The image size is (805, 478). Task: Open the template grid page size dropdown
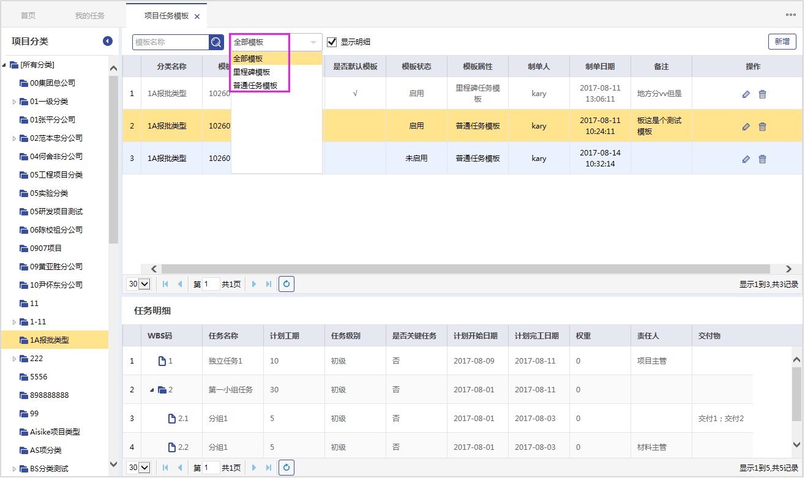[144, 284]
